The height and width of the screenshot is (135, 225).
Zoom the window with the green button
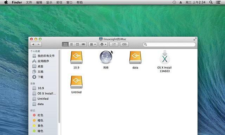tap(40, 39)
